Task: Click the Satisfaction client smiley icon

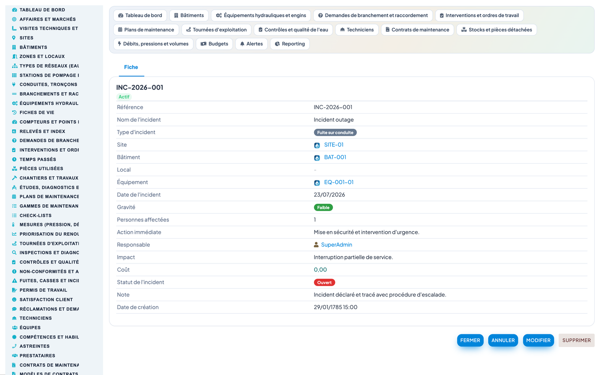Action: coord(14,299)
